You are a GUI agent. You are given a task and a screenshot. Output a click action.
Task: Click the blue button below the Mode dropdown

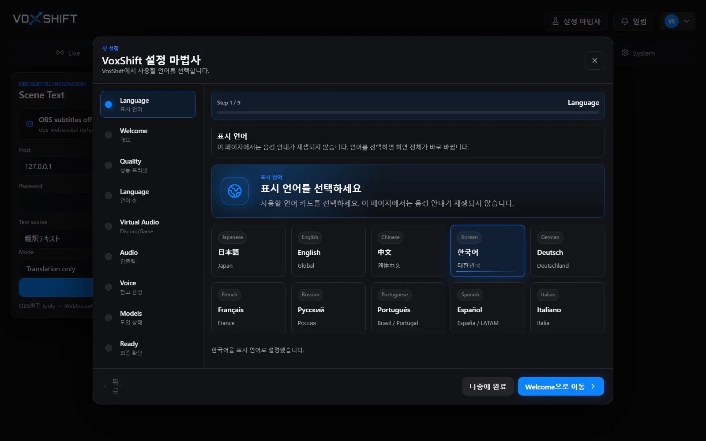[x=56, y=288]
